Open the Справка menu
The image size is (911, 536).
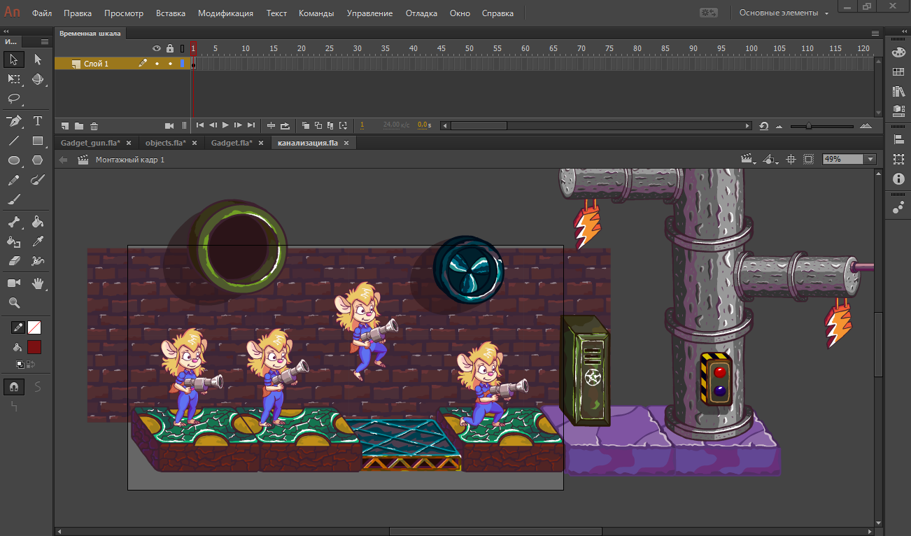click(x=497, y=13)
